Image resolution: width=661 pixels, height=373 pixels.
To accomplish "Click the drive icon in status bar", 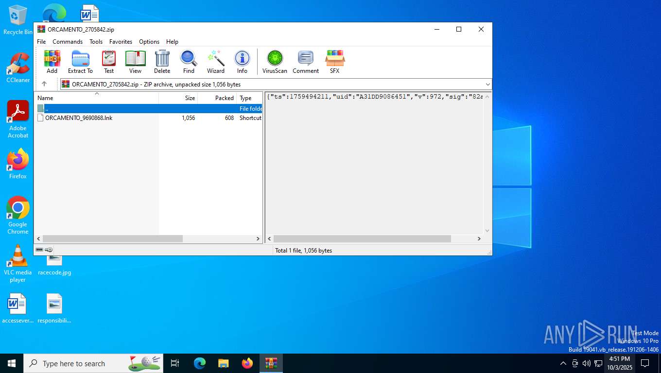I will point(39,250).
